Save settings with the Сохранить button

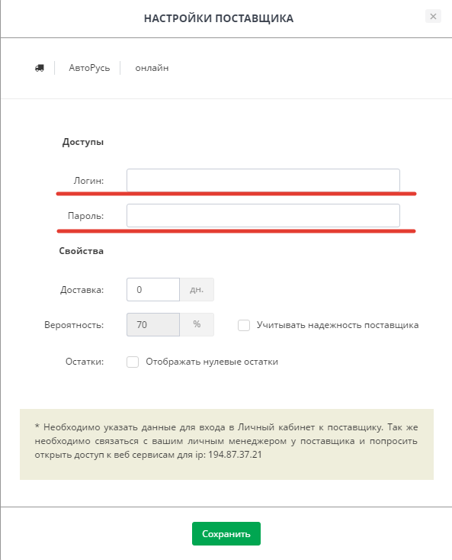[x=226, y=533]
